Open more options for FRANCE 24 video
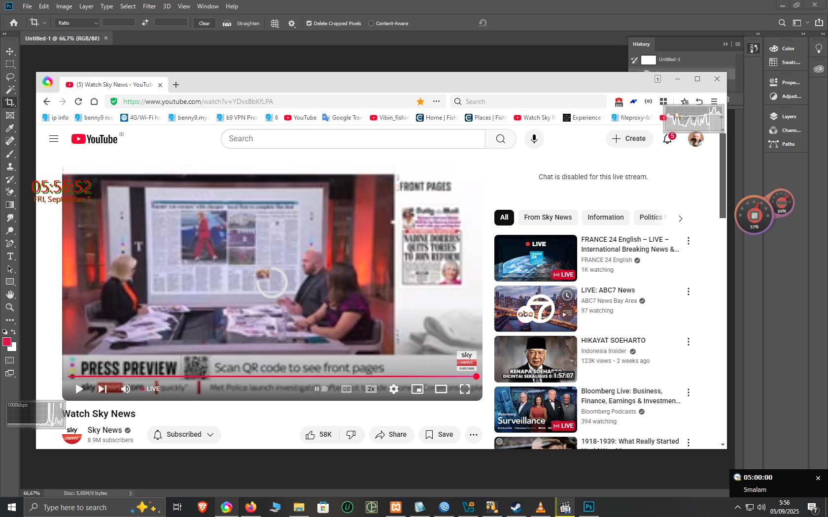This screenshot has width=828, height=517. [689, 241]
